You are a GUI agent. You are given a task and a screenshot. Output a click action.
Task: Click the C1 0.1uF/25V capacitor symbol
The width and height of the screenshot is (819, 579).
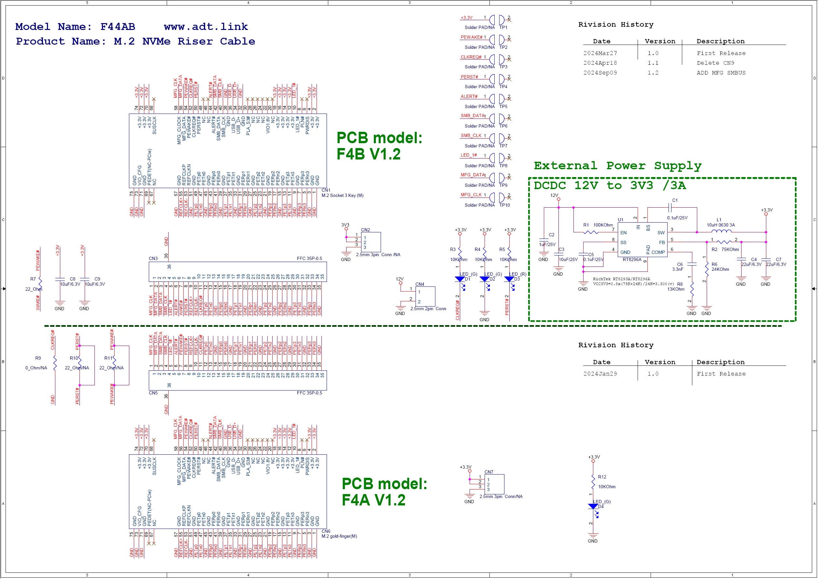tap(671, 208)
